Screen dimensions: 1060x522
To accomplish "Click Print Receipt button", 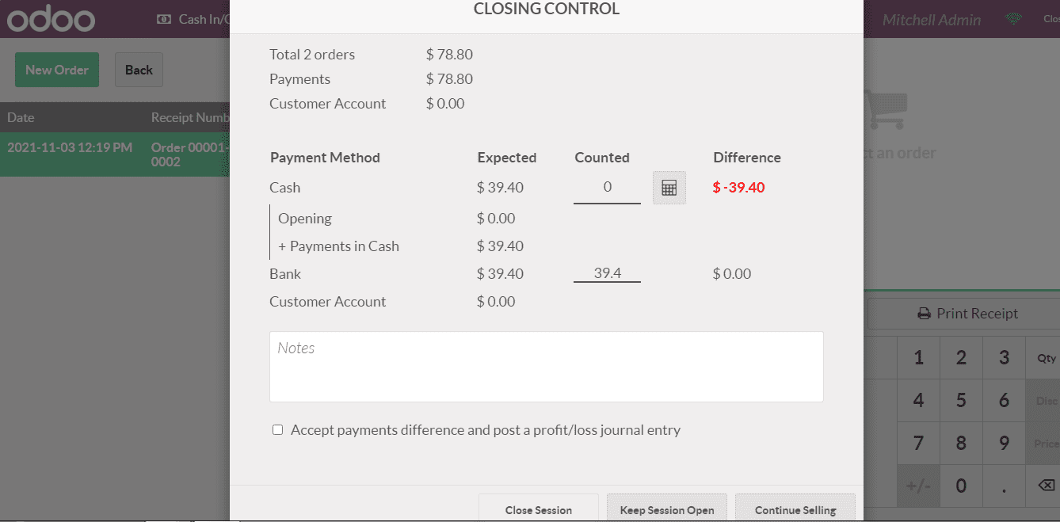I will tap(967, 314).
